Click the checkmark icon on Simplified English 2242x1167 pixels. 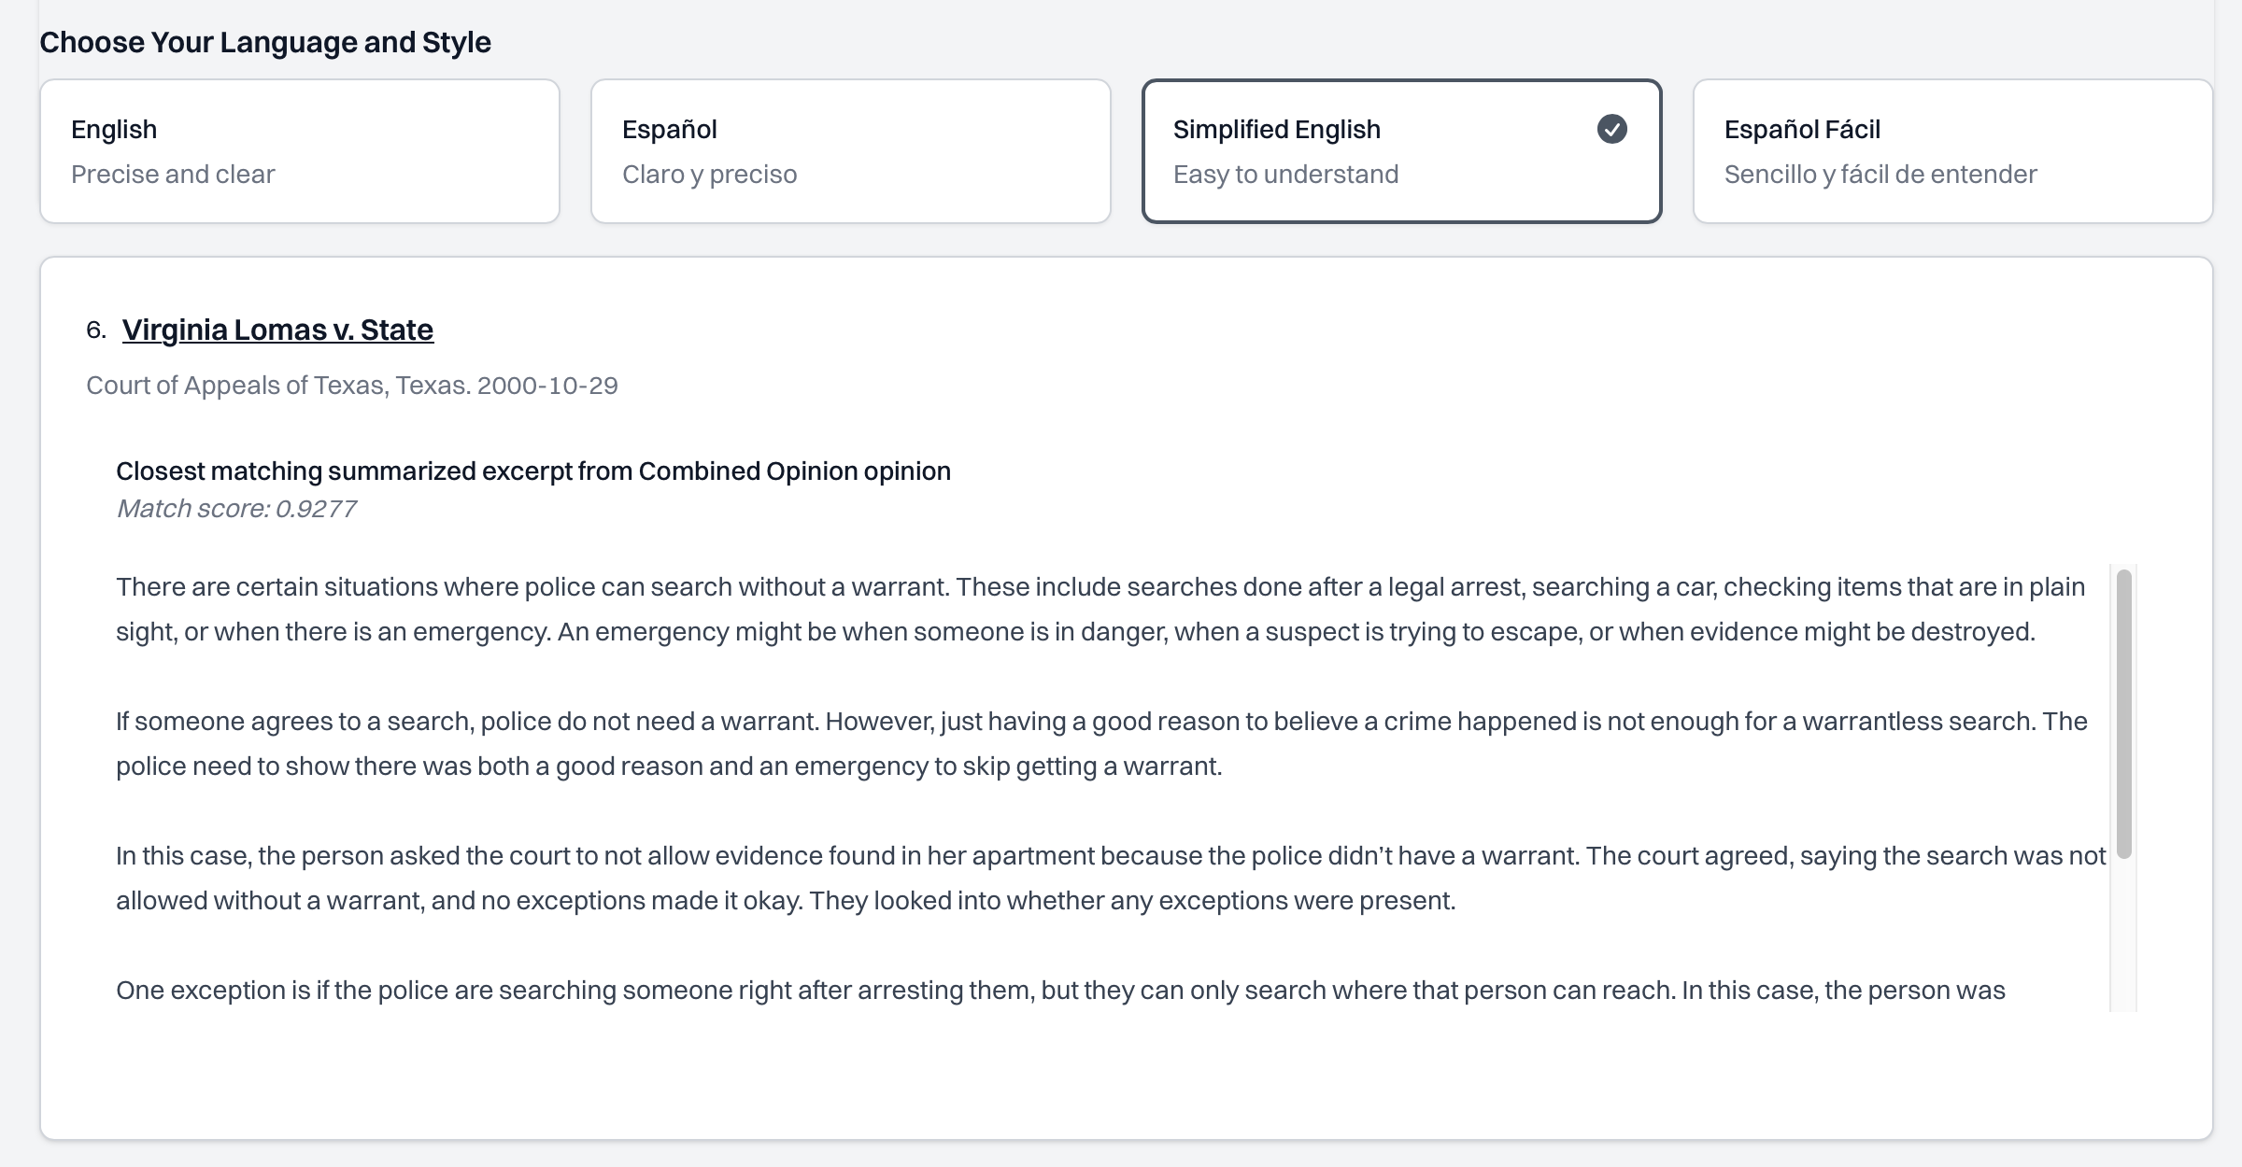[x=1611, y=129]
